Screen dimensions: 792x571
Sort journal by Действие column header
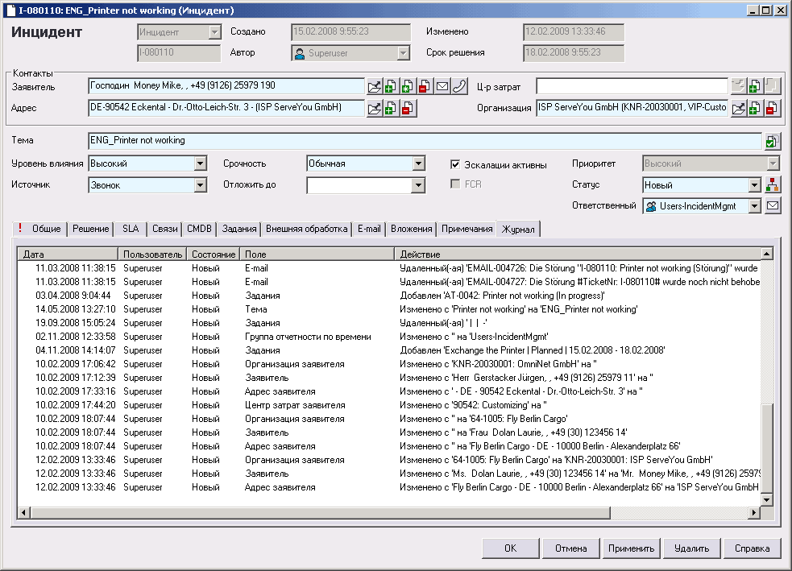[x=578, y=254]
